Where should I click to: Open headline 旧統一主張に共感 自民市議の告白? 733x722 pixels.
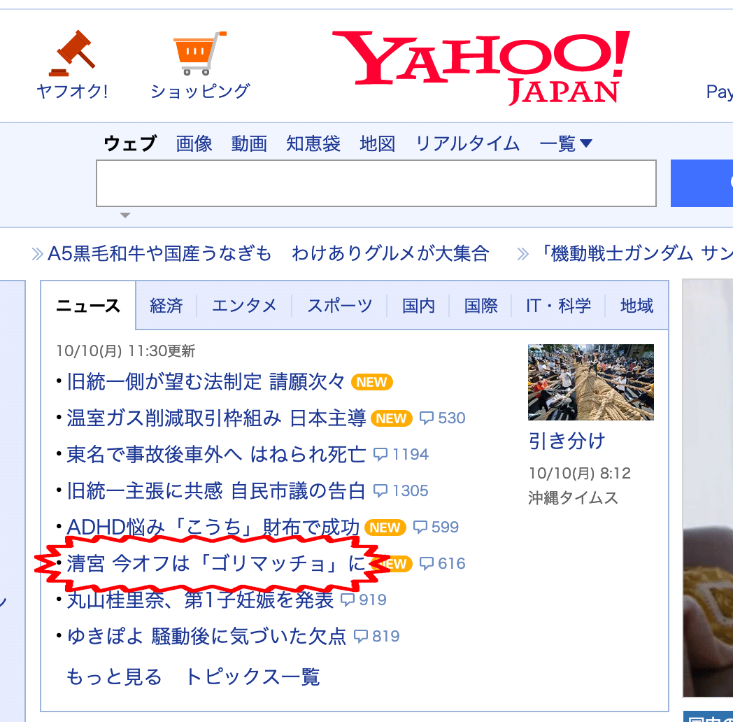216,491
